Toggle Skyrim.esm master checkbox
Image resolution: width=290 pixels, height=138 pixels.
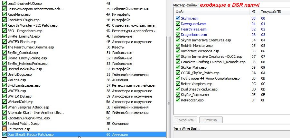point(178,18)
